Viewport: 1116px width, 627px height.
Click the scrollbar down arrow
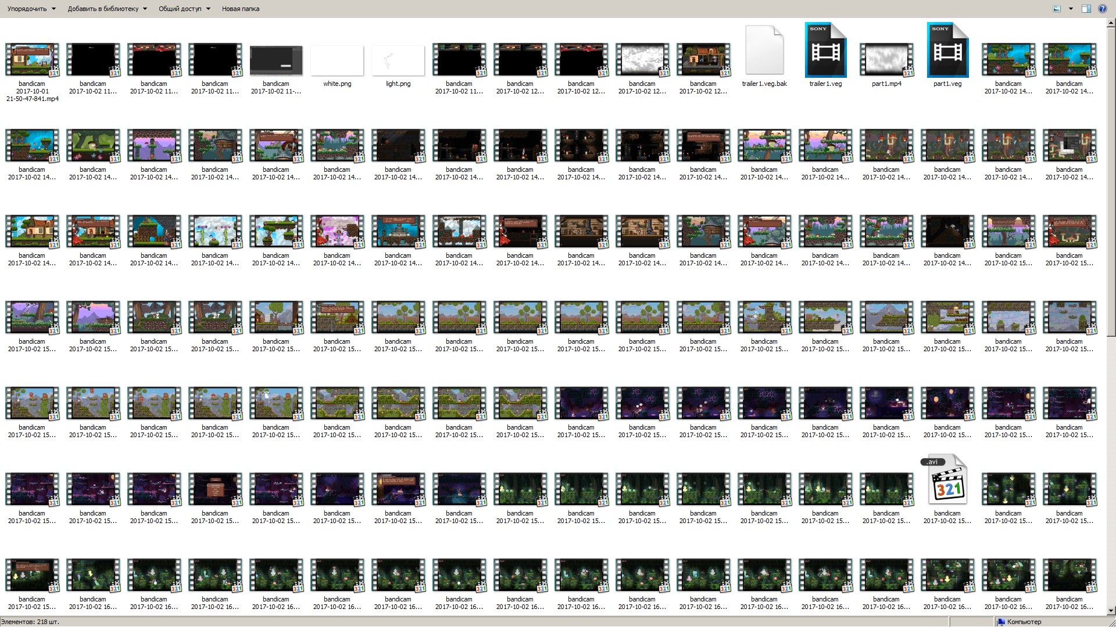pos(1111,611)
